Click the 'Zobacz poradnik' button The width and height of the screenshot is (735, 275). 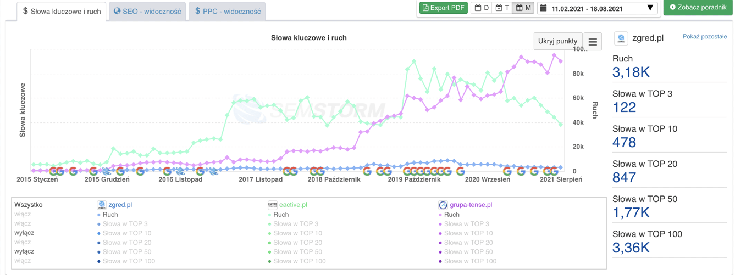(x=698, y=8)
